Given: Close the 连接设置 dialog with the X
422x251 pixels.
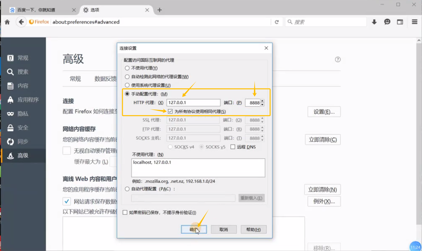Looking at the screenshot, I should [x=266, y=48].
